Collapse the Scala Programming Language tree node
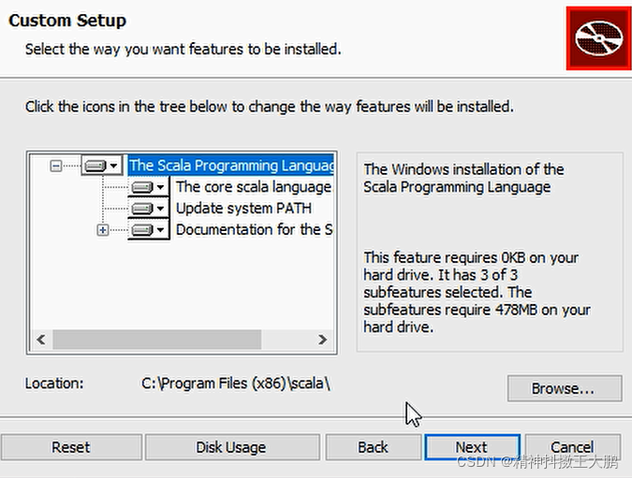The height and width of the screenshot is (478, 632). point(56,166)
